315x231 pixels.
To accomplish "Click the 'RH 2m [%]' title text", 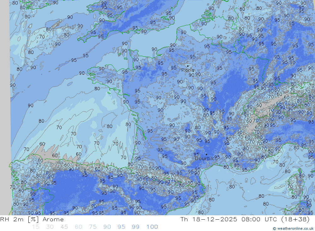I will (x=19, y=219).
